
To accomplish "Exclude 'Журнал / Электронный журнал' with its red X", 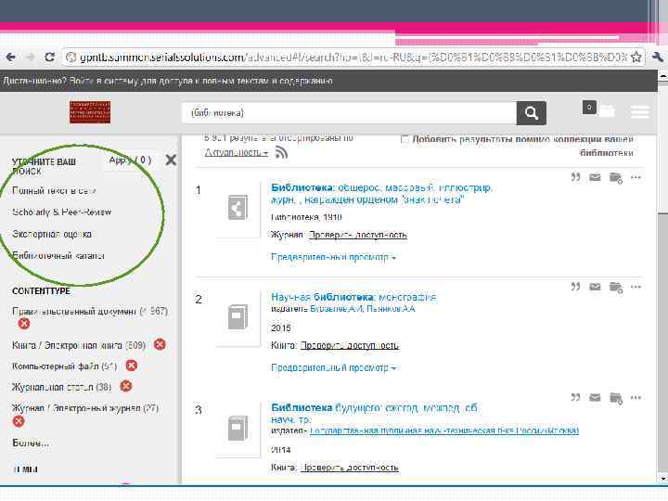I will pos(19,421).
